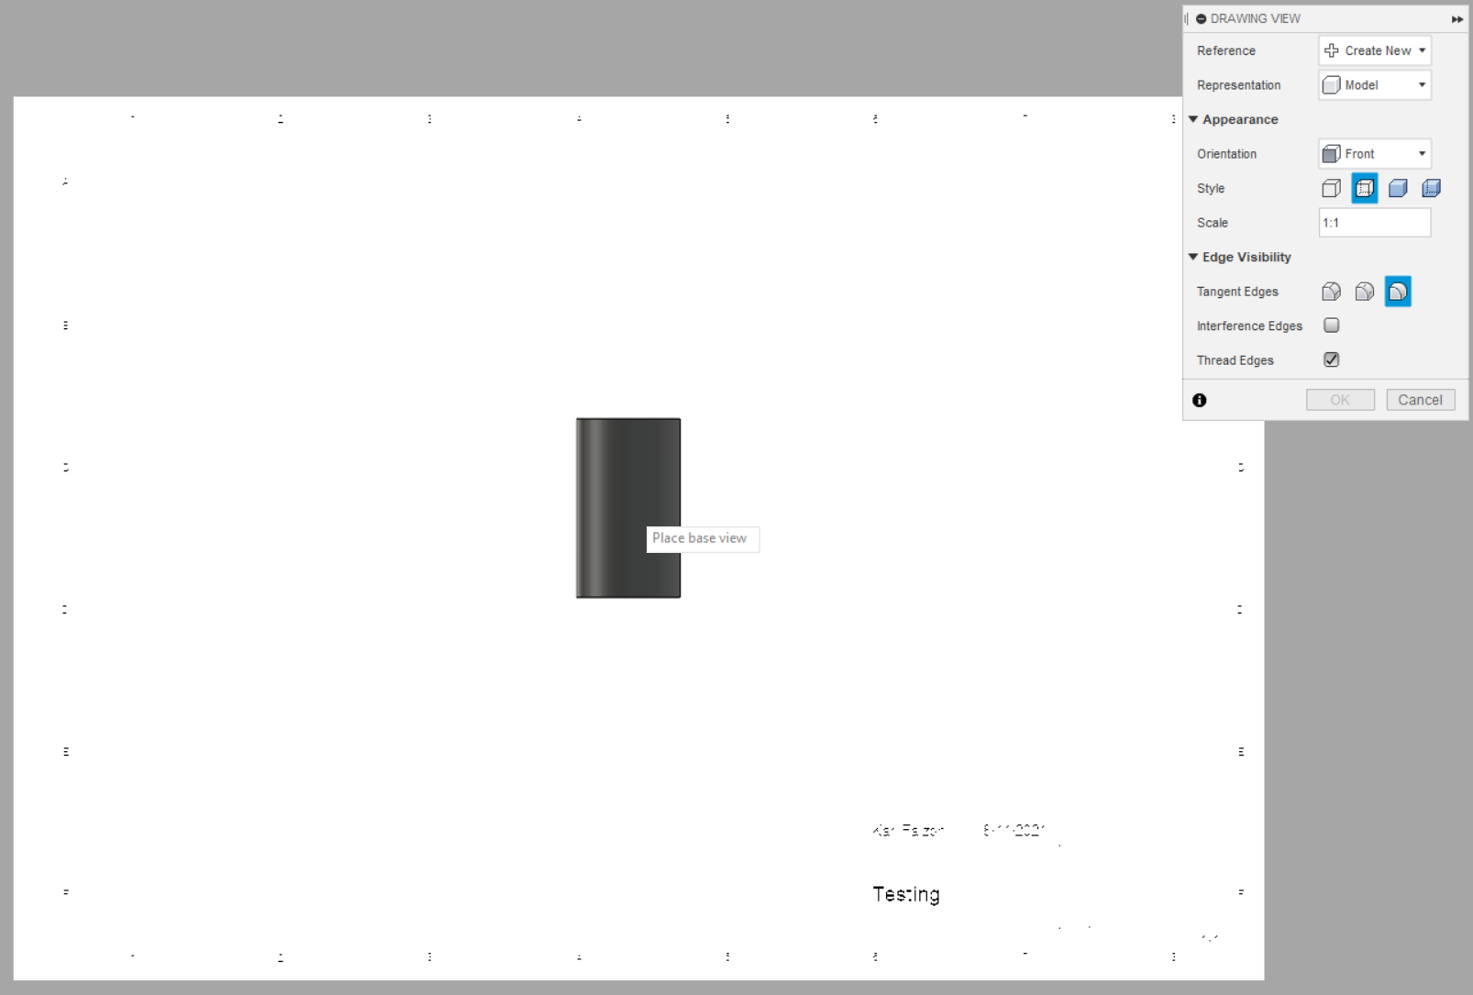This screenshot has width=1473, height=995.
Task: Click the info icon in DRAWING VIEW dialog
Action: click(x=1200, y=399)
